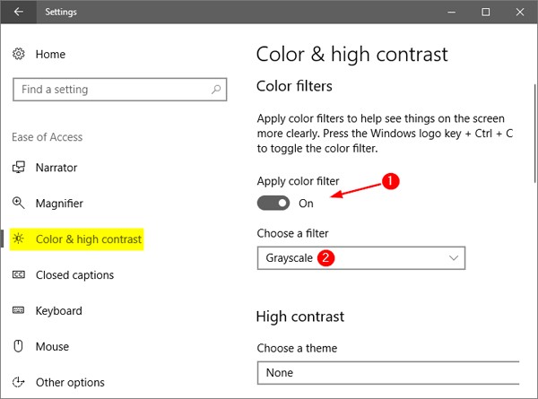Expand the Choose a filter chevron arrow

[x=454, y=258]
